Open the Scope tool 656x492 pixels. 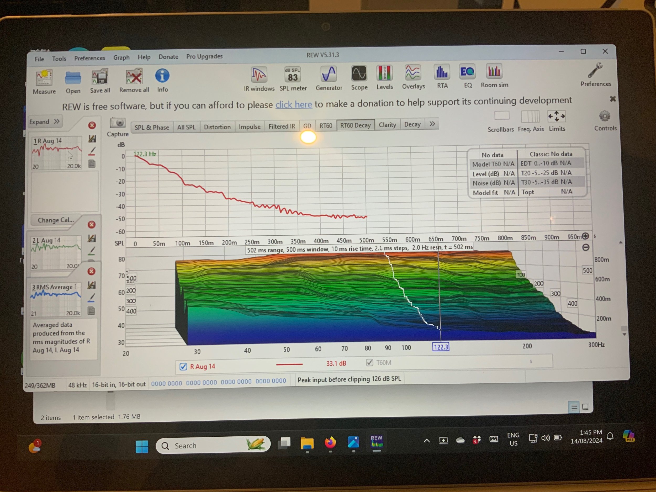point(359,74)
